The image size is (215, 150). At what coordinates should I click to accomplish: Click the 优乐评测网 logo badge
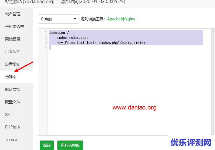click(x=191, y=142)
